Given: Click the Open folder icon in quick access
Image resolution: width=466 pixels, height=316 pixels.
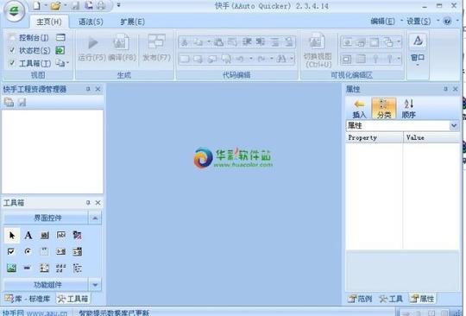Looking at the screenshot, I should (55, 6).
